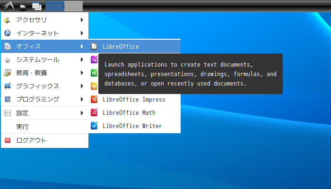
Task: Click the blue LibreOffice Writer icon
Action: coord(94,126)
